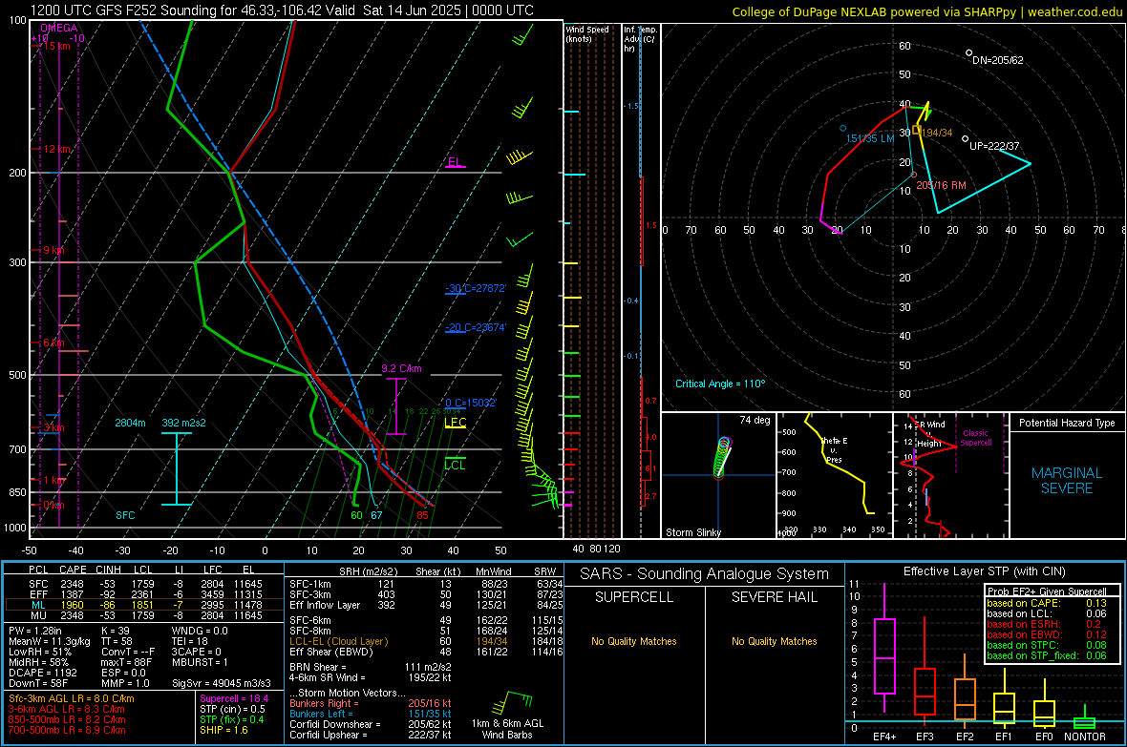
Task: Click No Quality Matches under SEVERE HAIL
Action: (774, 641)
